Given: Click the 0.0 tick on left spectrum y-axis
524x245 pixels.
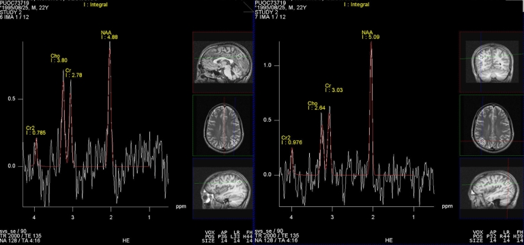Looking at the screenshot, I should [x=12, y=166].
